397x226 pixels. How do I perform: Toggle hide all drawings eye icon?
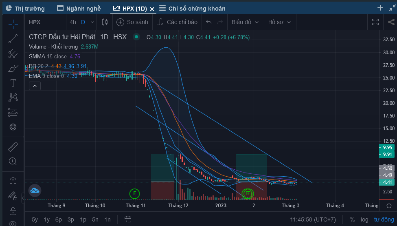(x=13, y=223)
